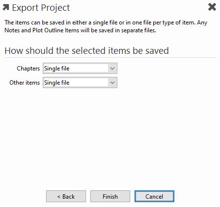Click the empty area below the dropdowns
The width and height of the screenshot is (220, 207).
110,138
